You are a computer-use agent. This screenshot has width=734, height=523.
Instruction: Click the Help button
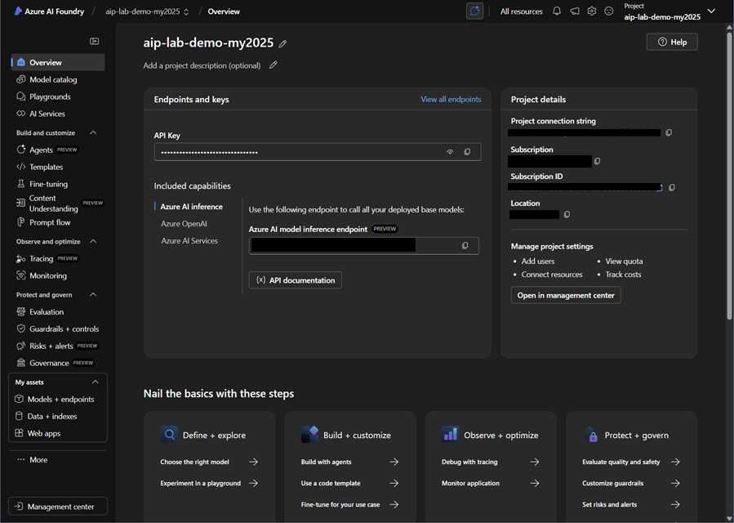point(672,42)
